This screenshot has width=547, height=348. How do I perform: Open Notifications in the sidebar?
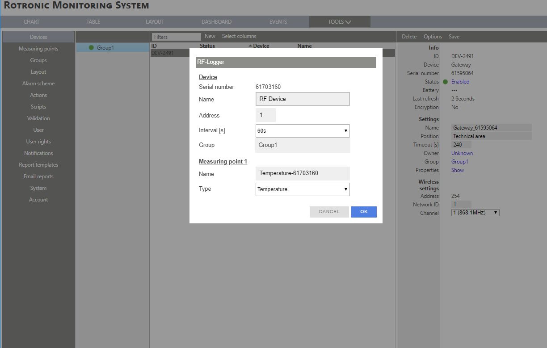[38, 153]
